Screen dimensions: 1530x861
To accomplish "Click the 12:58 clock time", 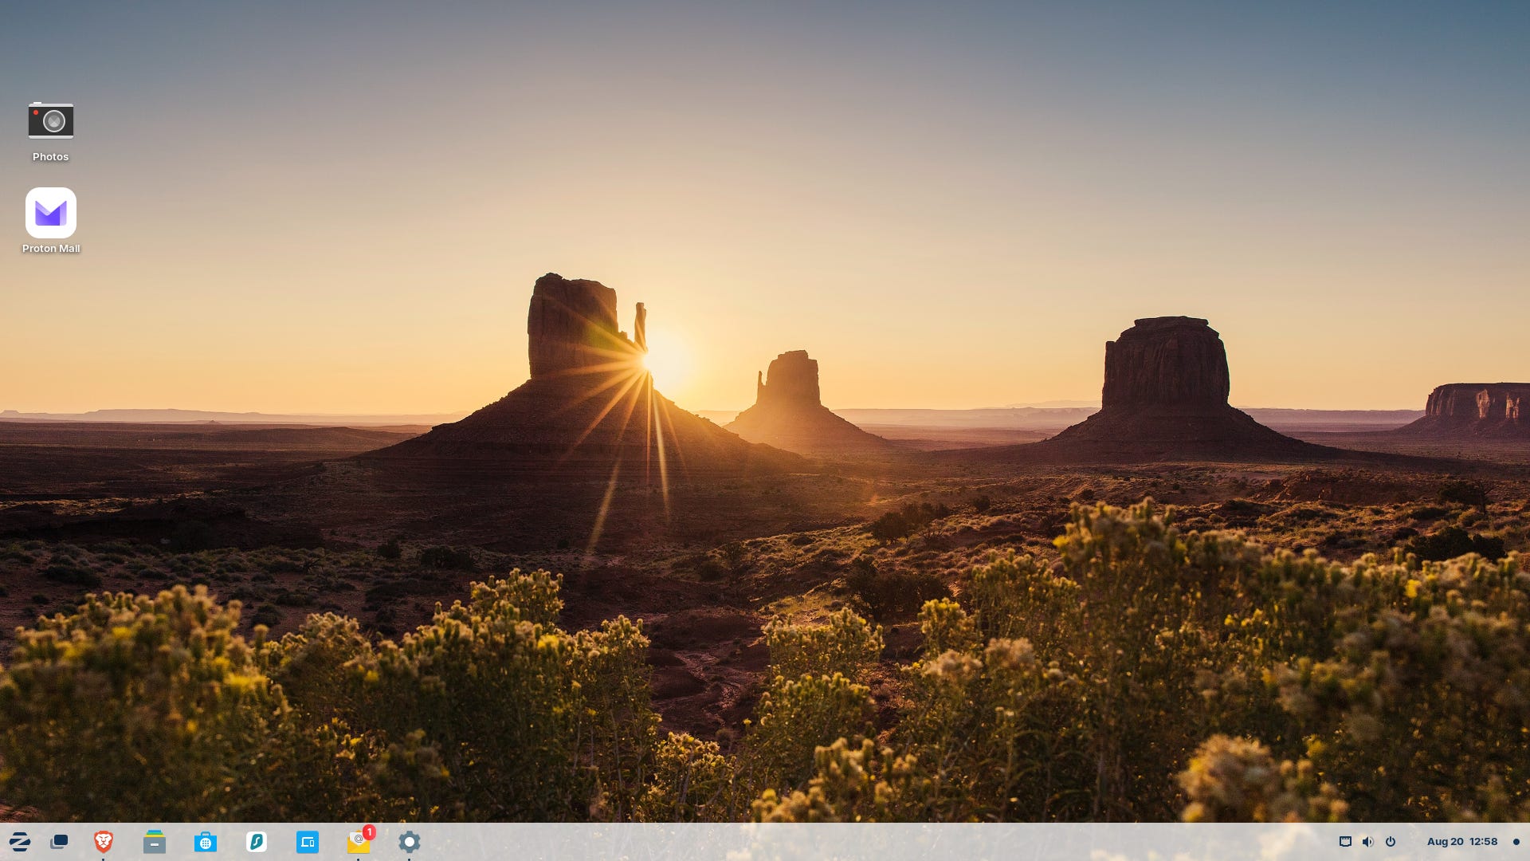I will (1483, 841).
